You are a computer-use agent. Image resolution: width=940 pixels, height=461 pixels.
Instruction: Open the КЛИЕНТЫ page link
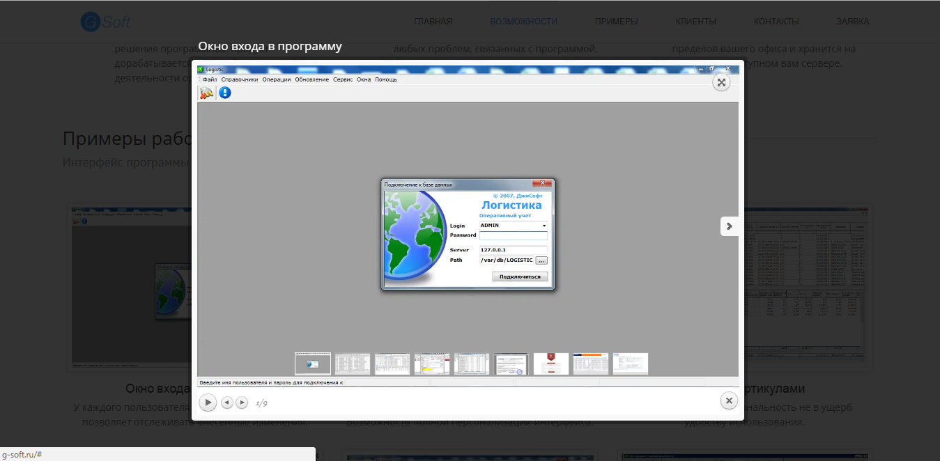(x=695, y=22)
